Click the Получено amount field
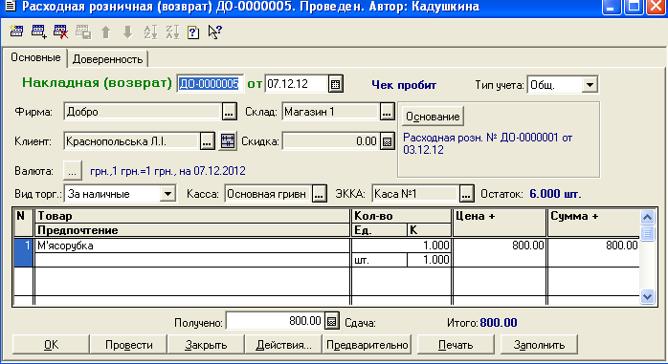This screenshot has width=668, height=364. [275, 321]
